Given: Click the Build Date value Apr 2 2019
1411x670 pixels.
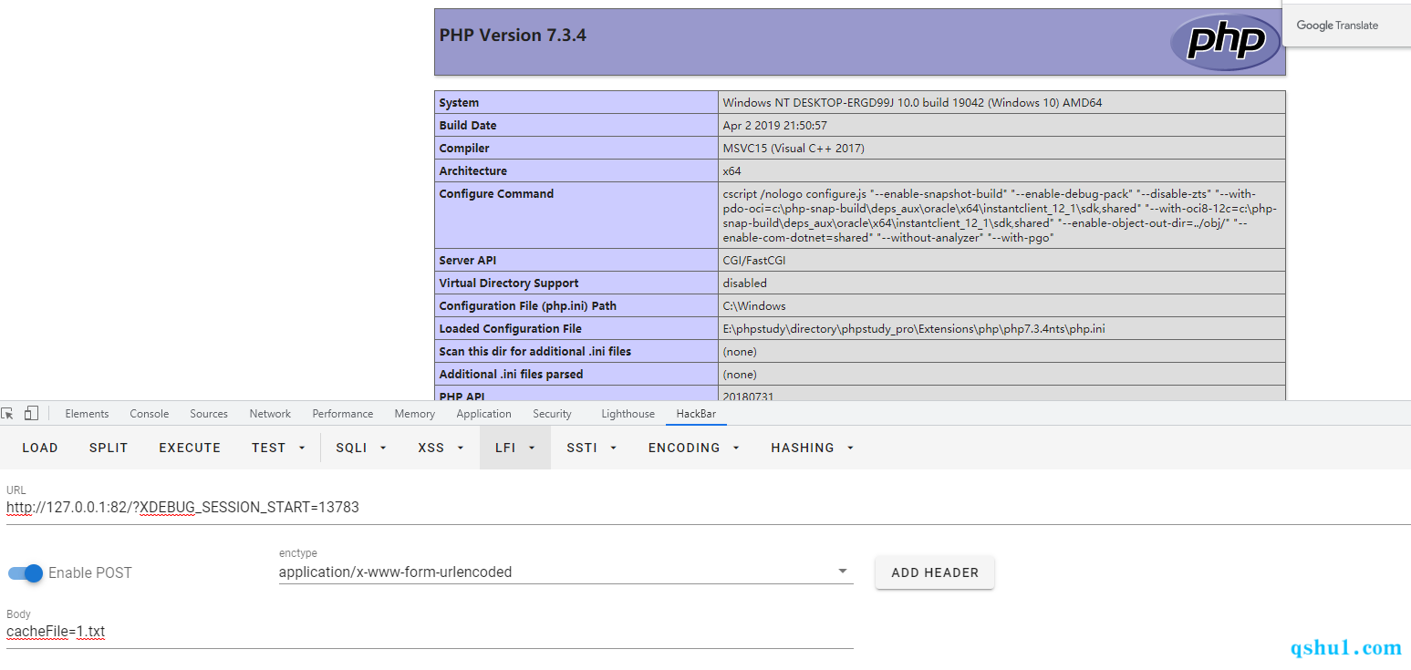Looking at the screenshot, I should tap(775, 125).
